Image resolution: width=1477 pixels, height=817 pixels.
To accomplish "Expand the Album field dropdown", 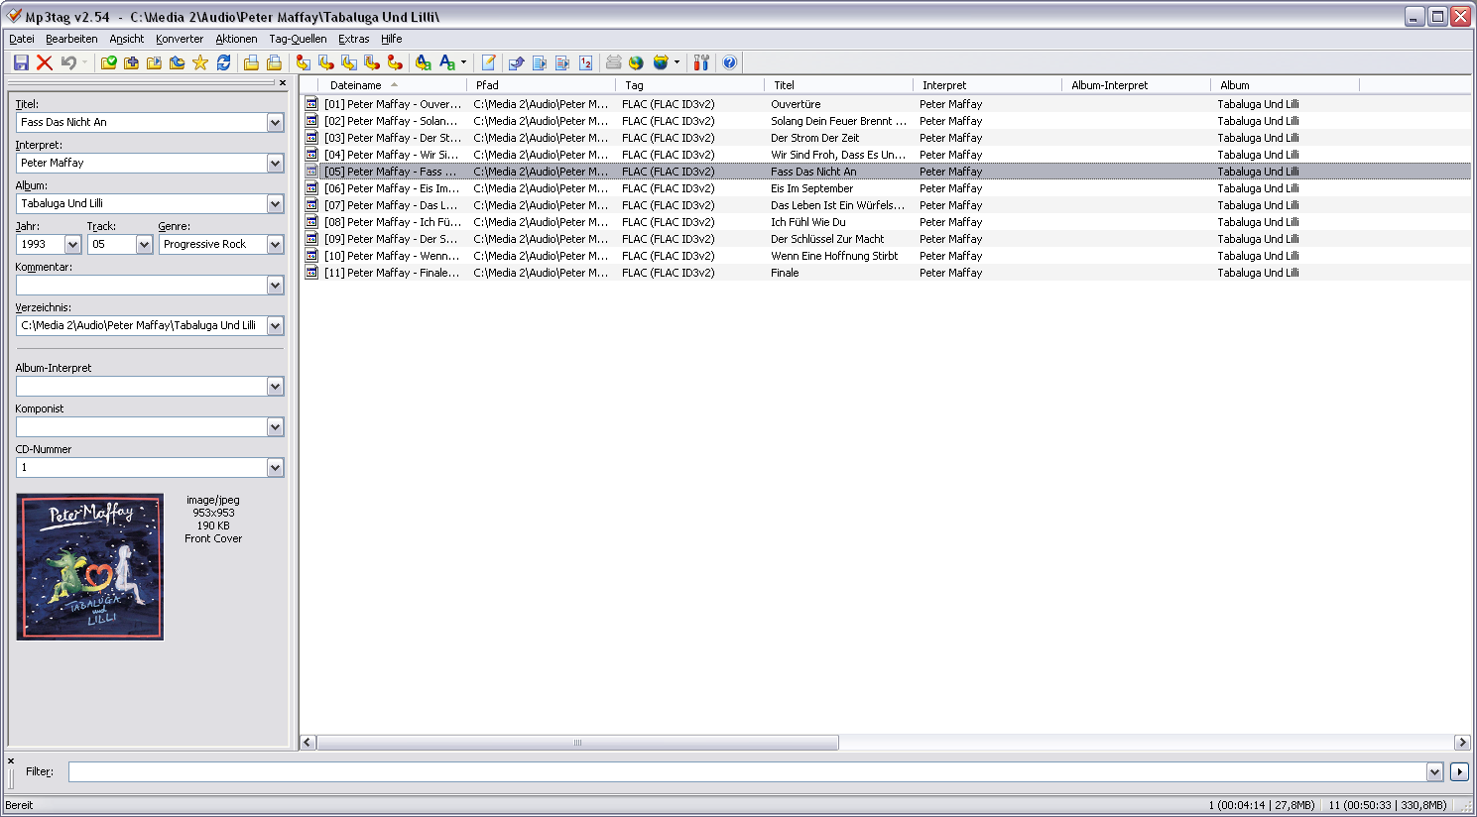I will 275,203.
